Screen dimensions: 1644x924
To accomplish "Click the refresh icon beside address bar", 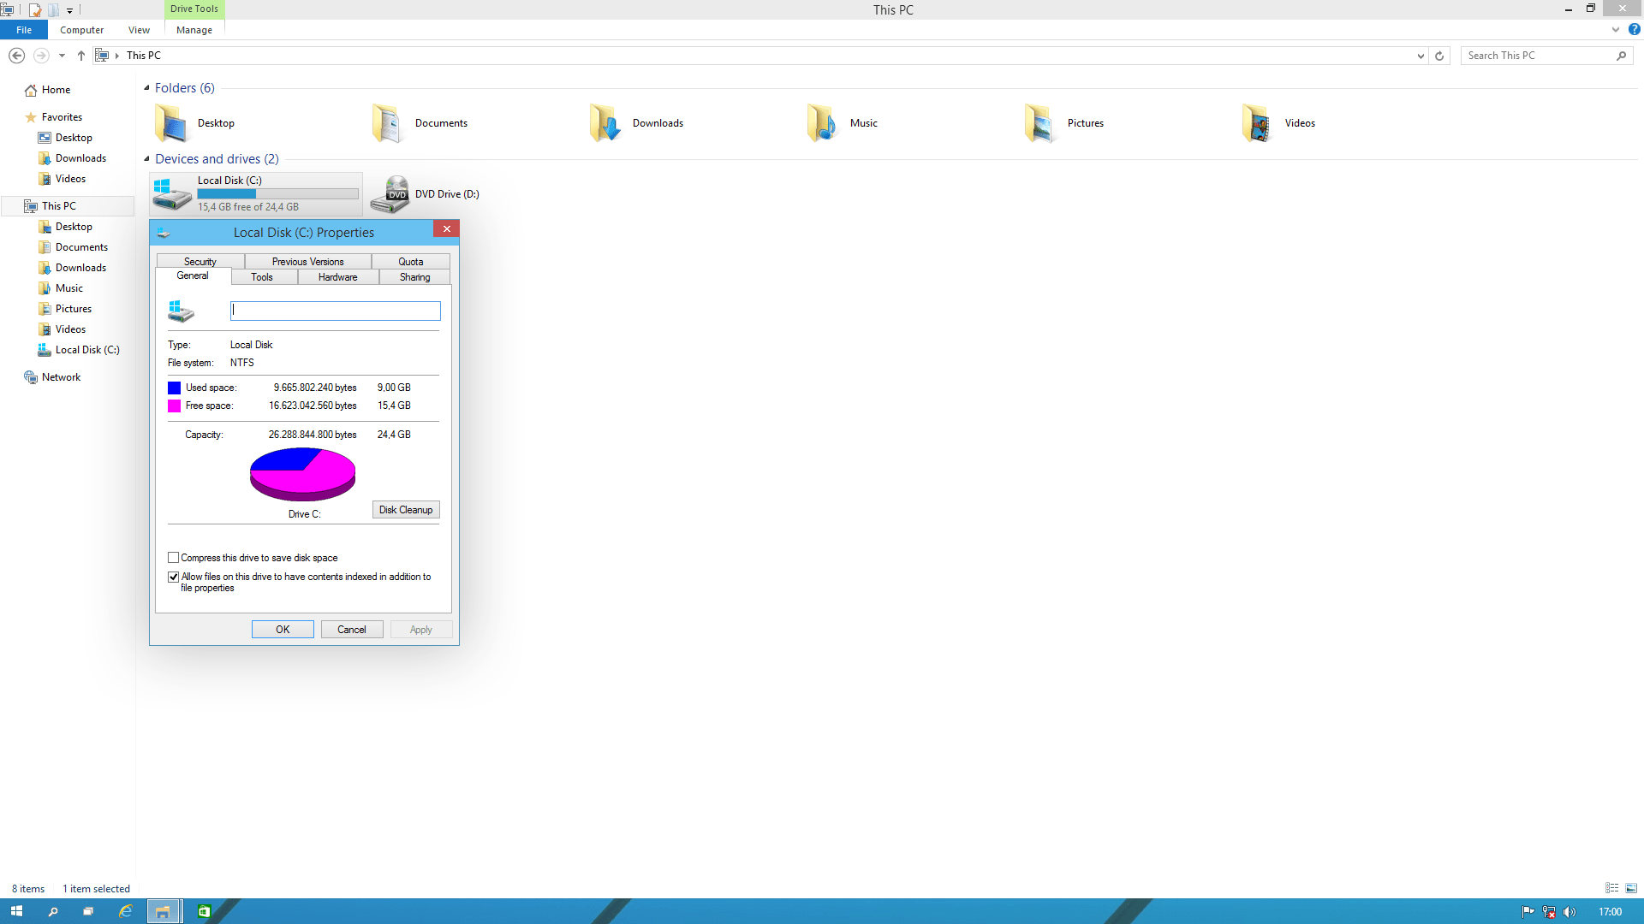I will (1439, 56).
